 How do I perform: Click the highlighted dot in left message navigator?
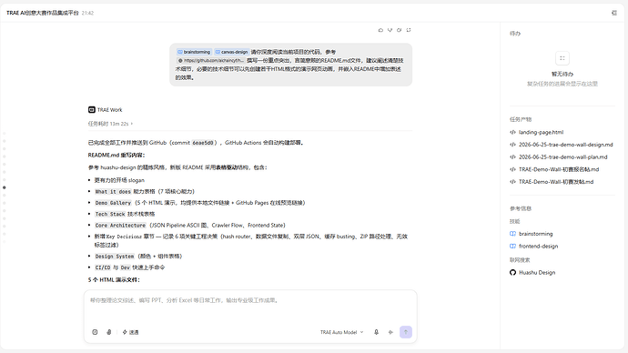(x=5, y=187)
